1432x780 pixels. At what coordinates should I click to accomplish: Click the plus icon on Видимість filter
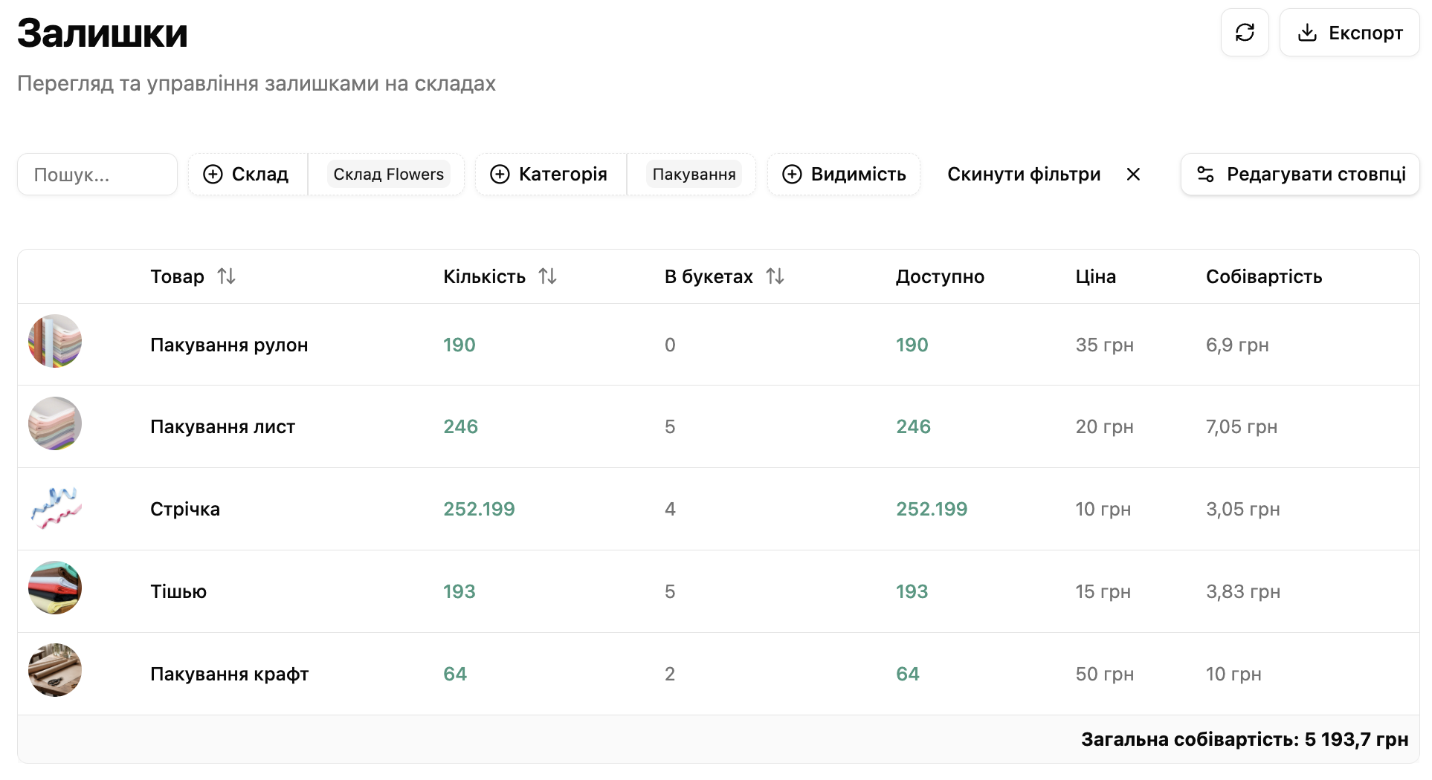[x=792, y=175]
